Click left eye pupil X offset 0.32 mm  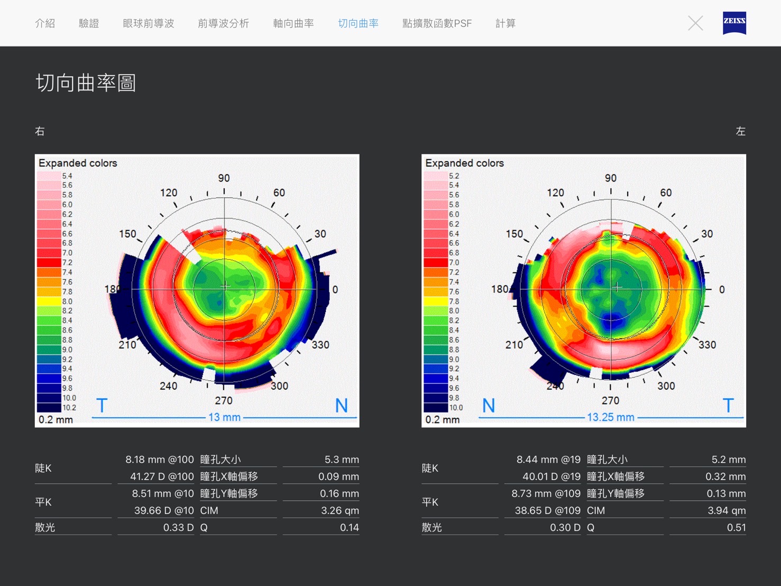[725, 477]
